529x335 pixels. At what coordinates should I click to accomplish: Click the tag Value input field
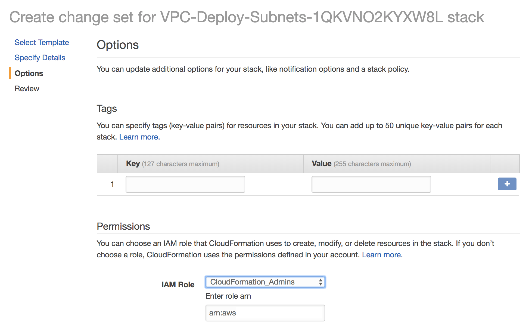pyautogui.click(x=371, y=184)
